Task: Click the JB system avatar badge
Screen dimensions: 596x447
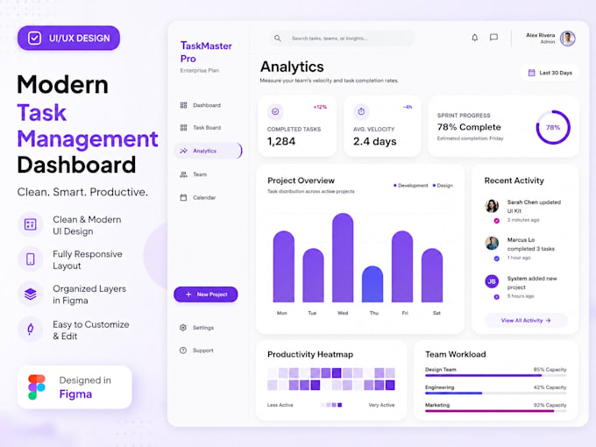Action: click(492, 281)
